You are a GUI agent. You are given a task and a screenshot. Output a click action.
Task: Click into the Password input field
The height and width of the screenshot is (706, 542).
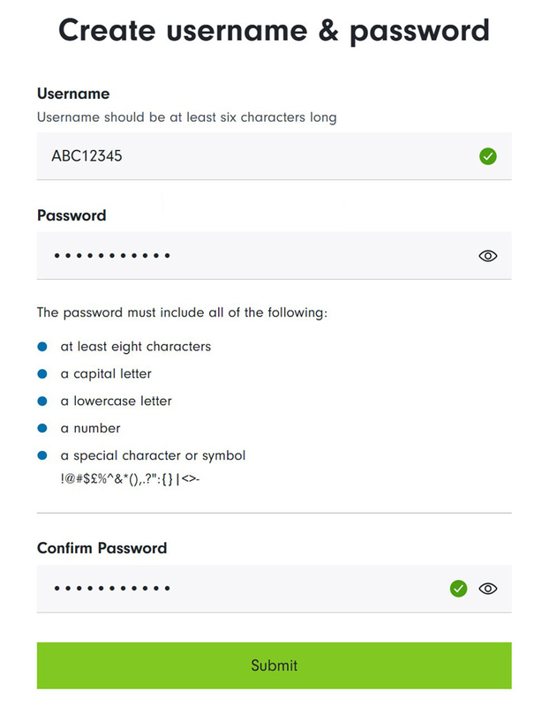[x=247, y=256]
